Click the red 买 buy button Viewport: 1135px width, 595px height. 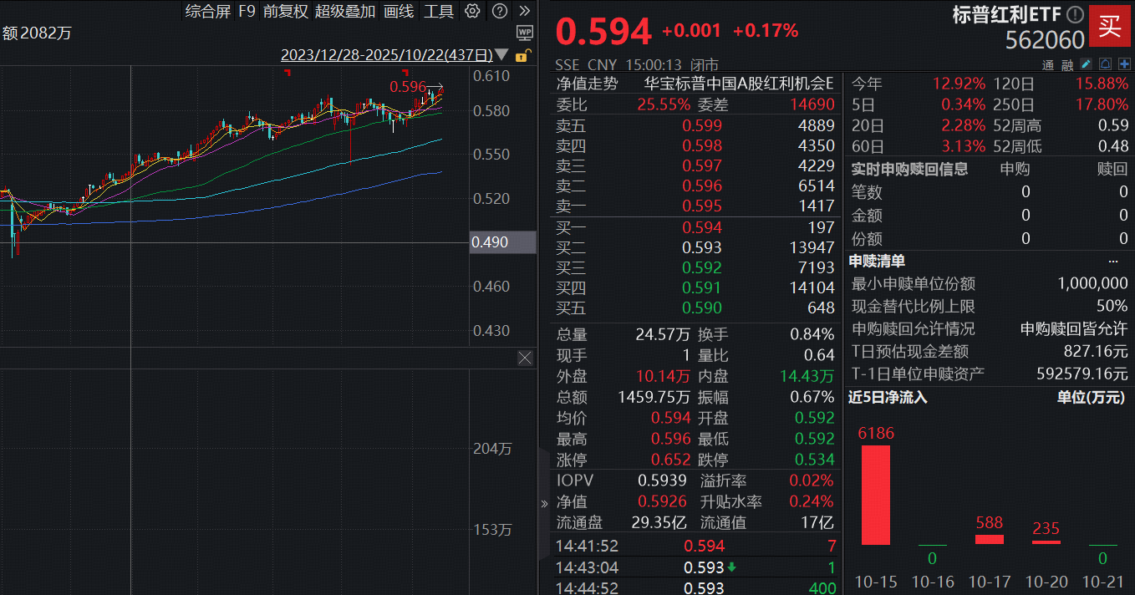pyautogui.click(x=1109, y=25)
